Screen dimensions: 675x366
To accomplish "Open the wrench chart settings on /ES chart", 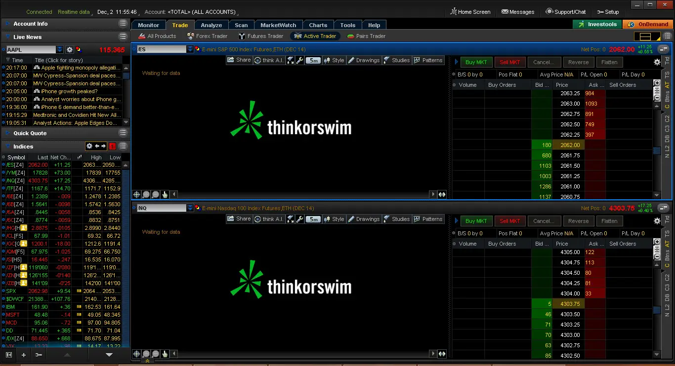I will tap(299, 60).
